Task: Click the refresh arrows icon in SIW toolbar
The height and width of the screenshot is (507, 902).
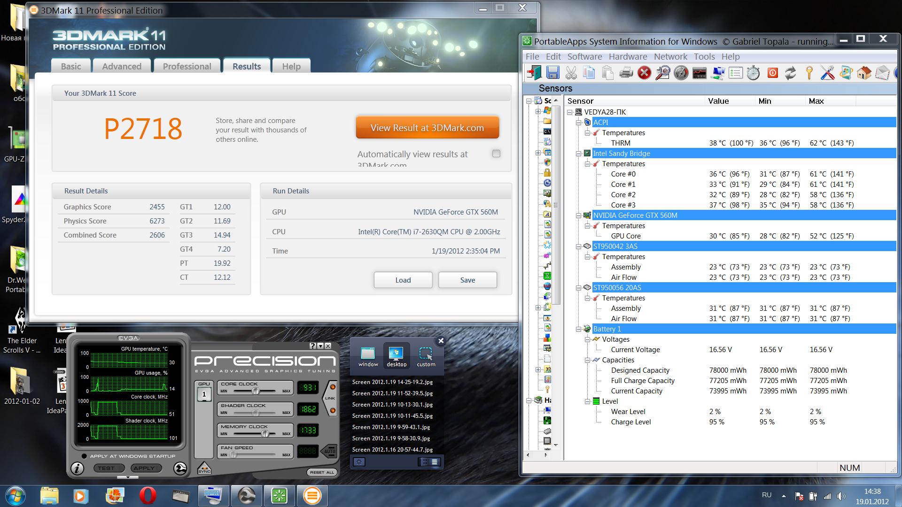Action: coord(791,73)
